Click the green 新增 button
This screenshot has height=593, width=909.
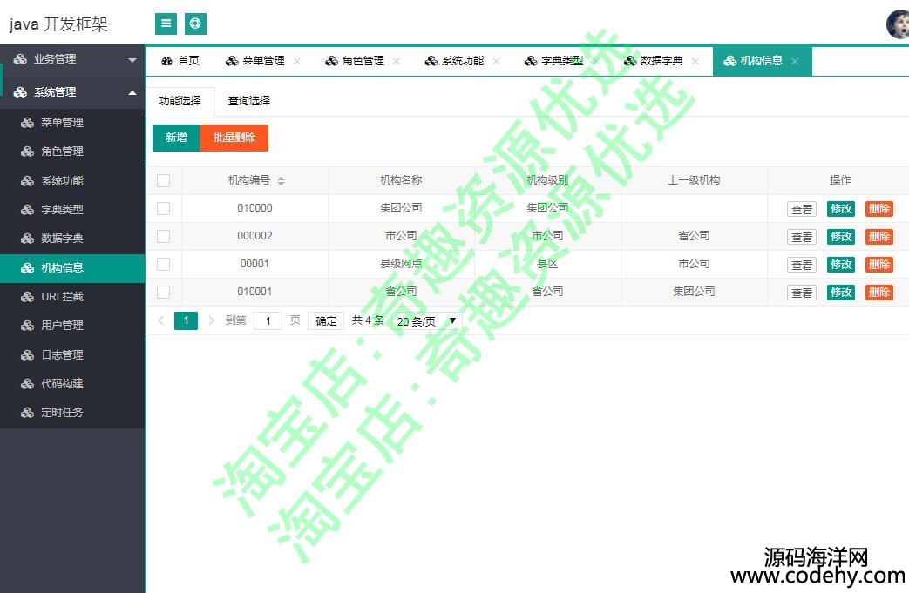(176, 138)
